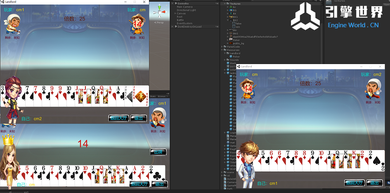Click the Unity logo beside Gomoku scene
This screenshot has width=390, height=193.
[x=175, y=3]
